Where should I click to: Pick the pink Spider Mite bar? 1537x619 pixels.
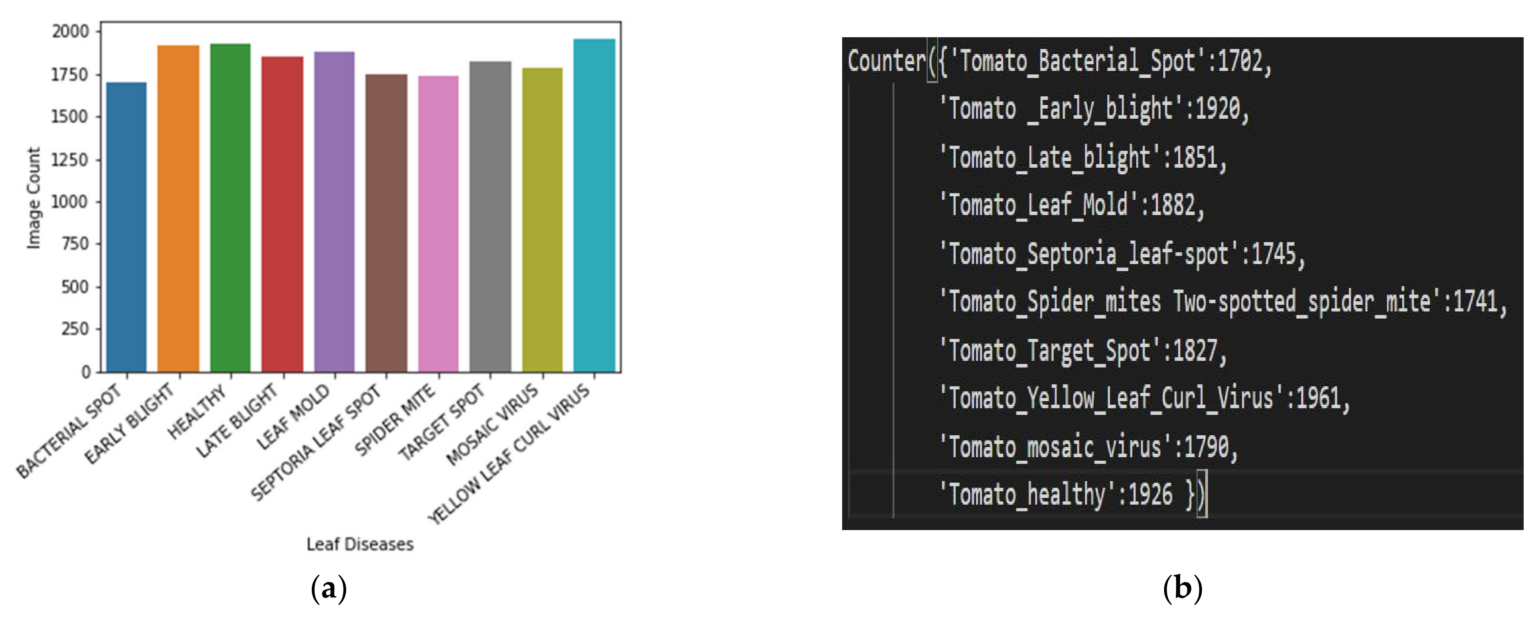[x=439, y=224]
